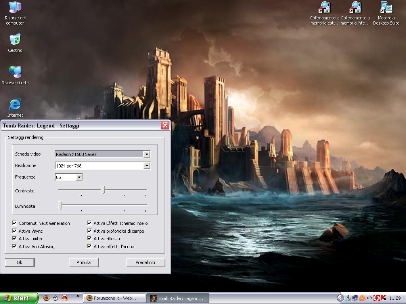Click the scroll-shaped quick launch icon
The image size is (406, 304).
[56, 298]
